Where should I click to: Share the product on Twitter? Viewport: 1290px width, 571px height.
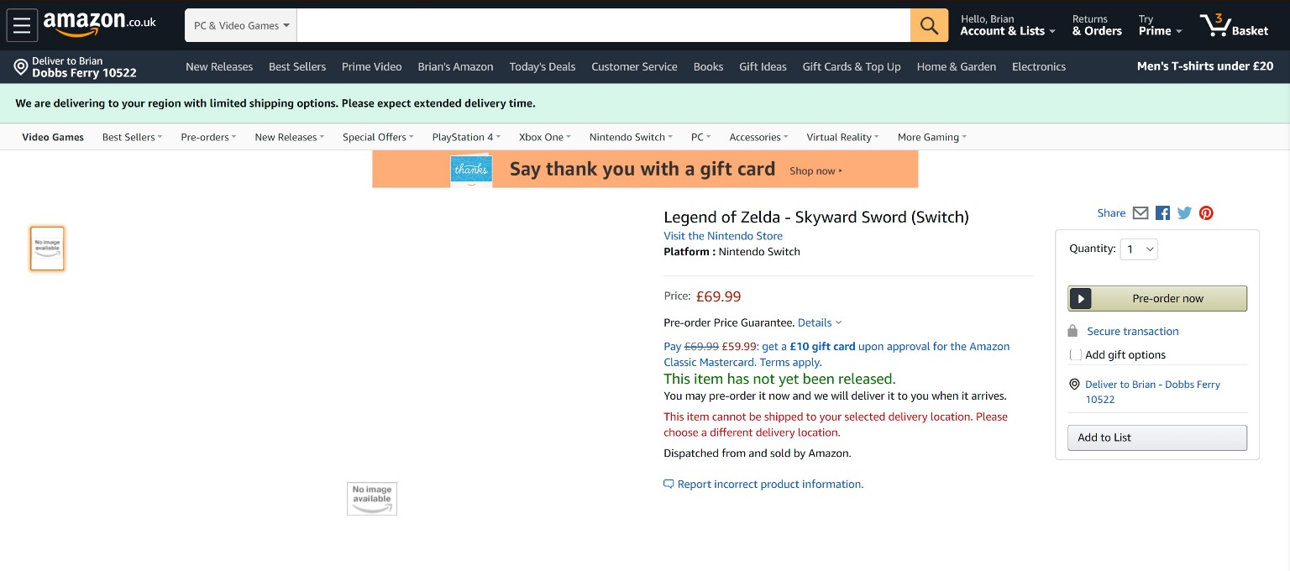[1184, 213]
